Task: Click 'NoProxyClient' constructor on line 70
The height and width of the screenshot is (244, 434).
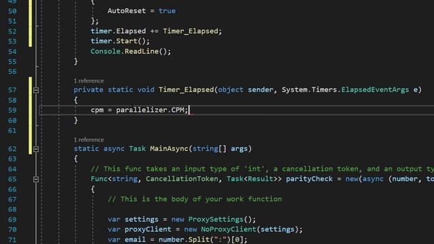Action: tap(229, 229)
